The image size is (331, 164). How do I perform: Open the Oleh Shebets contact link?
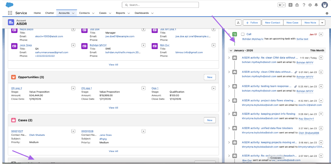(x=37, y=135)
